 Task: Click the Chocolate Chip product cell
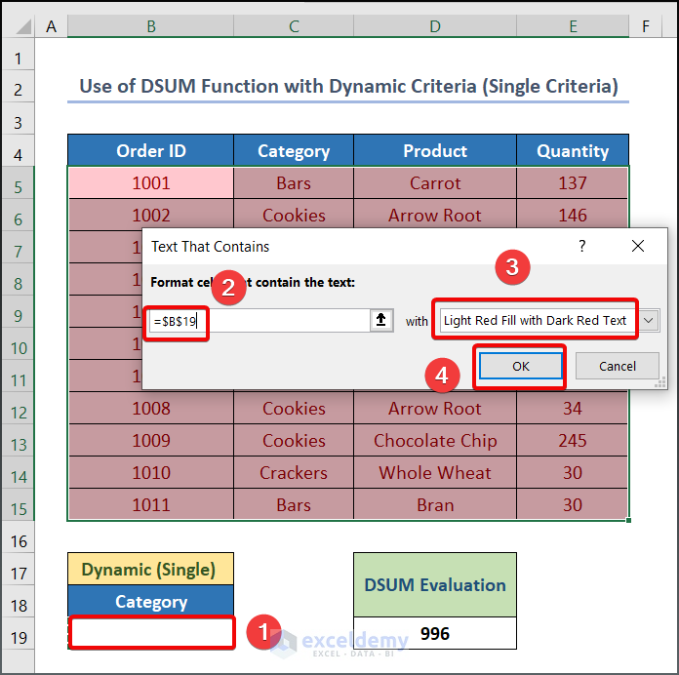(435, 440)
